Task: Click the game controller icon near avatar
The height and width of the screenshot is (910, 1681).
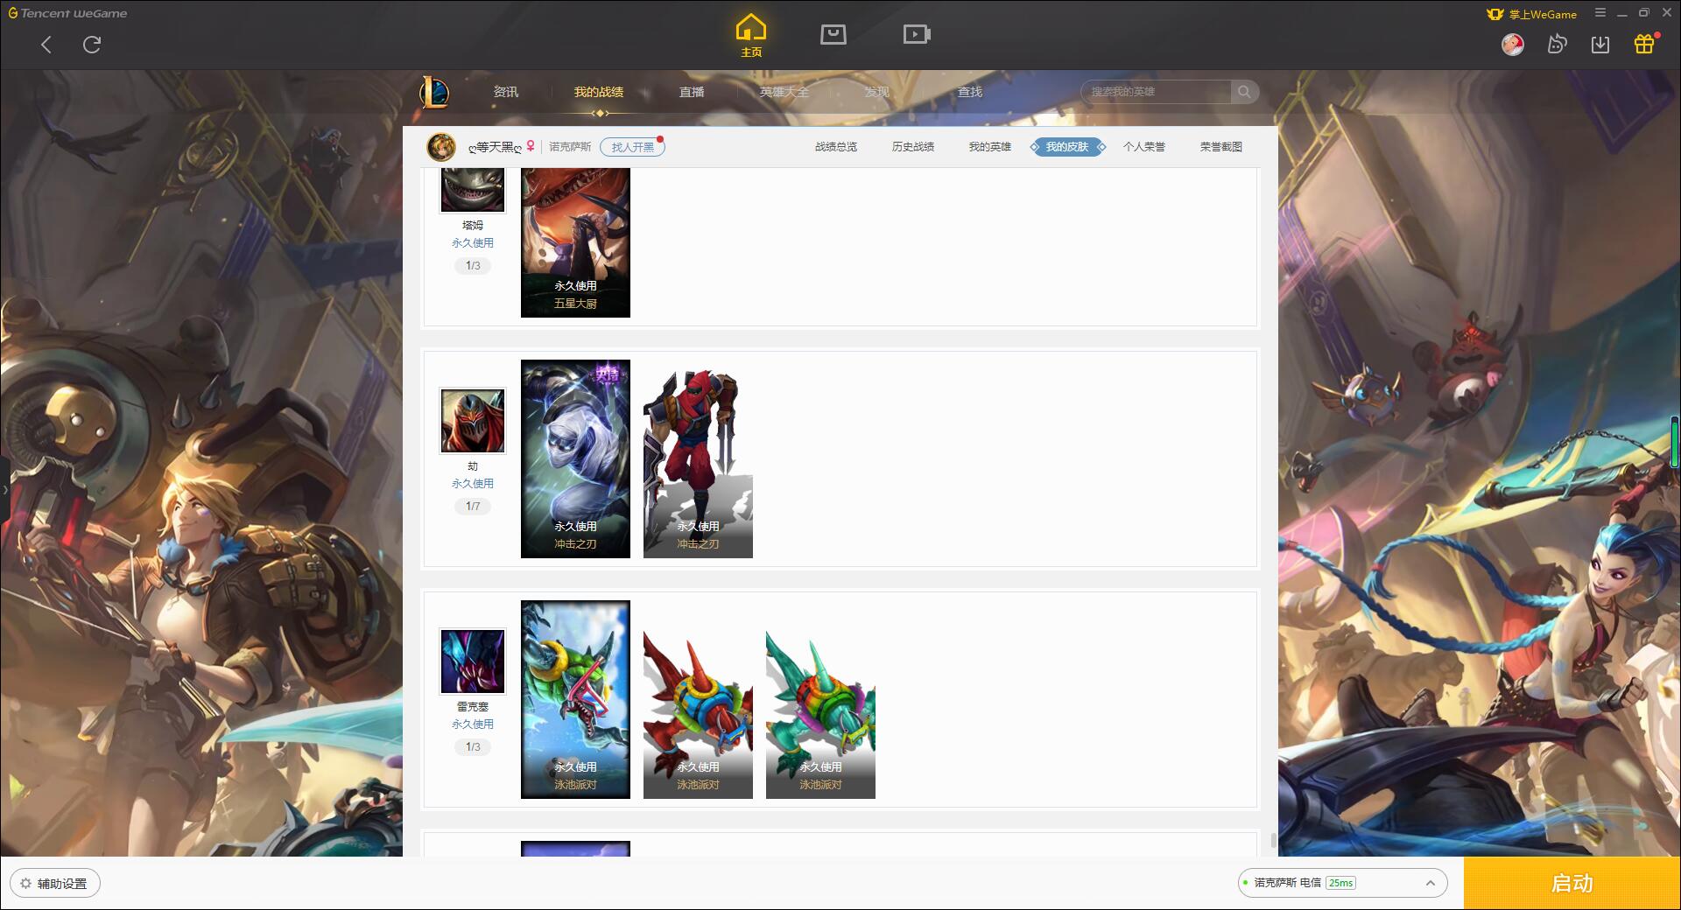Action: (1557, 44)
